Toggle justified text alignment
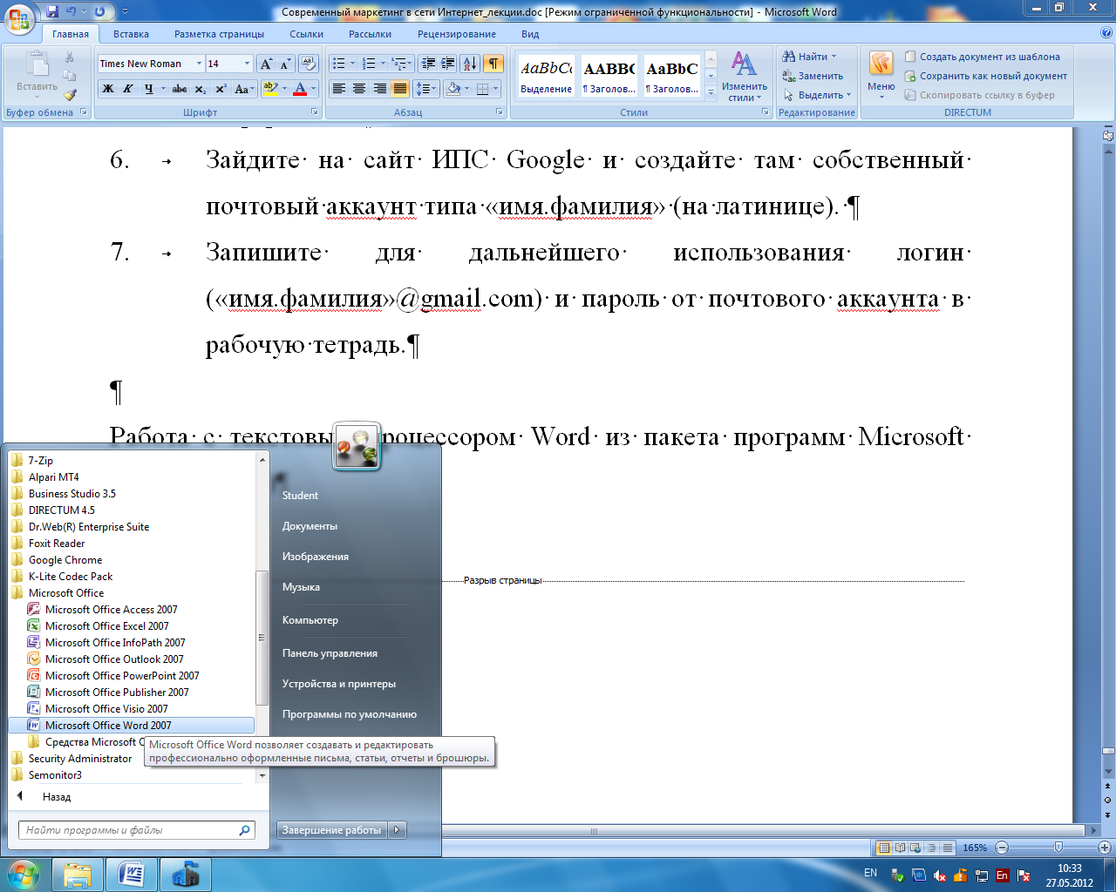This screenshot has width=1116, height=892. [399, 89]
